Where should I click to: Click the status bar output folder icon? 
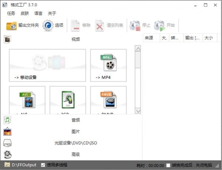click(x=7, y=165)
